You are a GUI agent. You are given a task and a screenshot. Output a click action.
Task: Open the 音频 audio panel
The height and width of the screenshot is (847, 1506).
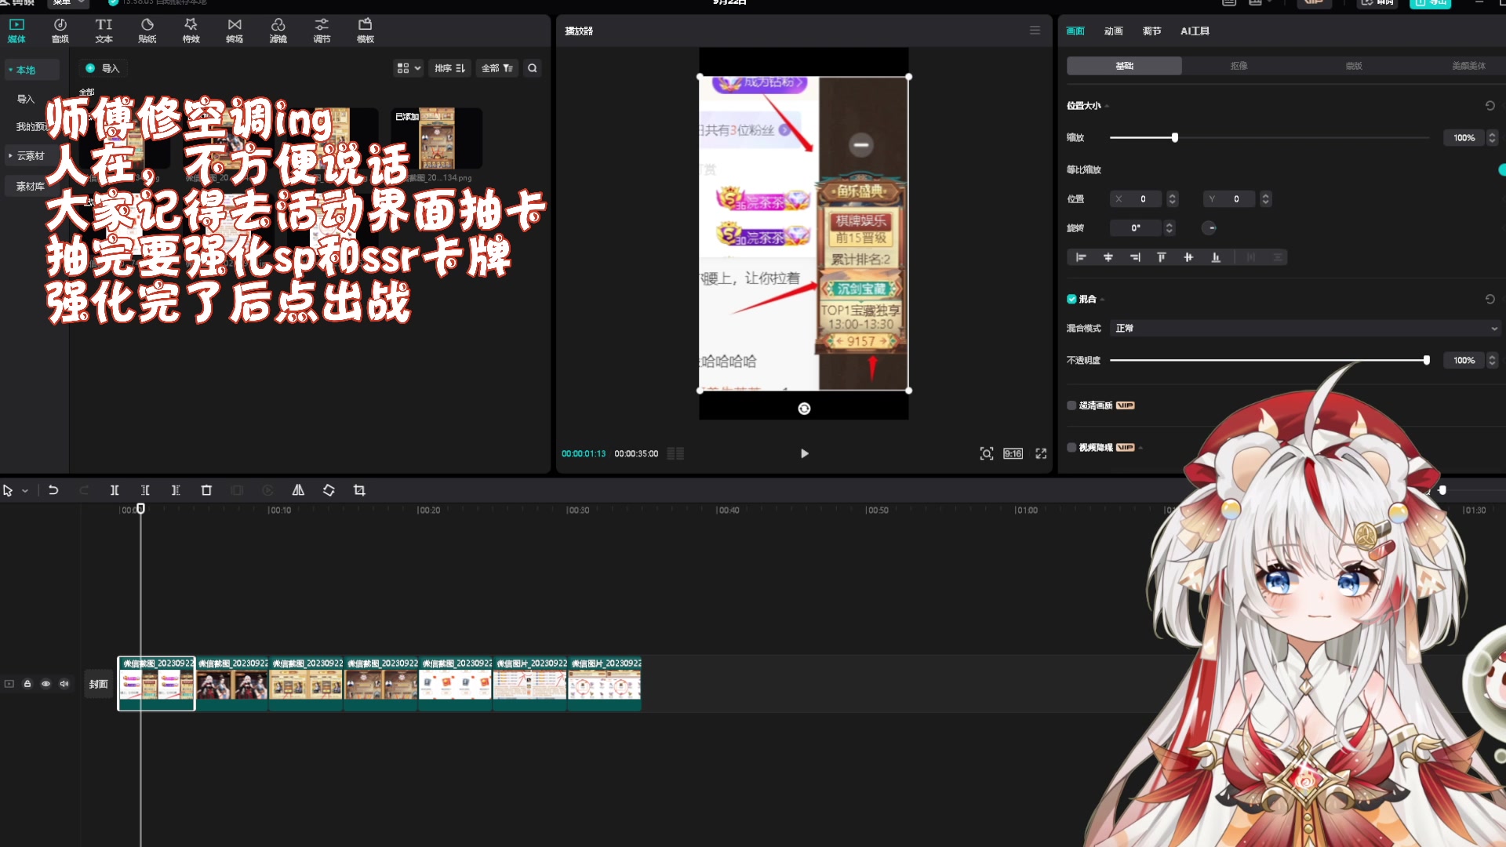point(60,31)
